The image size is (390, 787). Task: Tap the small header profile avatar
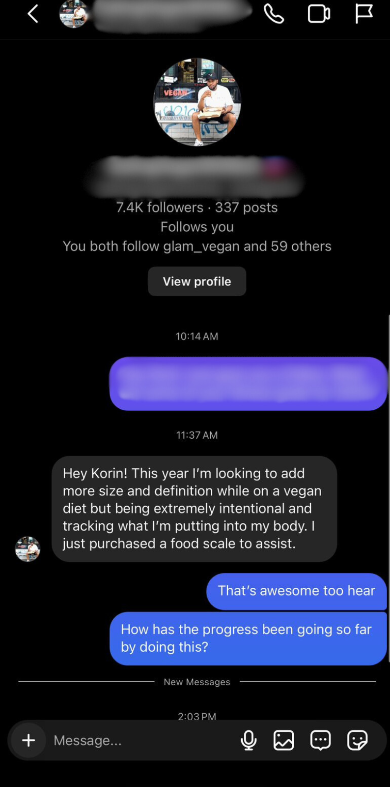point(73,14)
